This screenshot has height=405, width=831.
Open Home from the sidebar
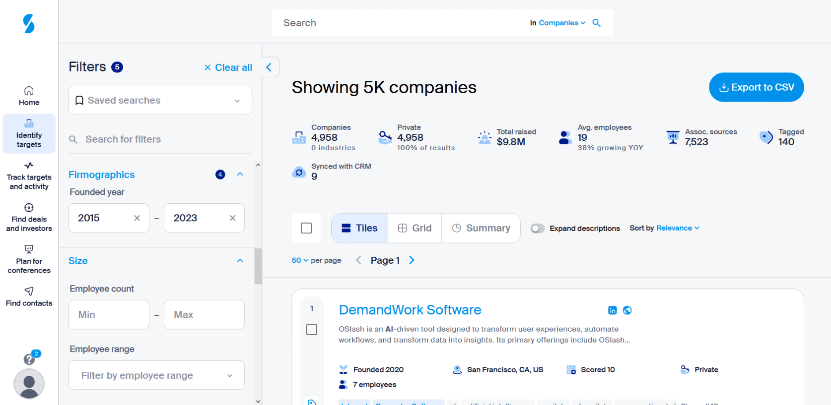tap(29, 96)
